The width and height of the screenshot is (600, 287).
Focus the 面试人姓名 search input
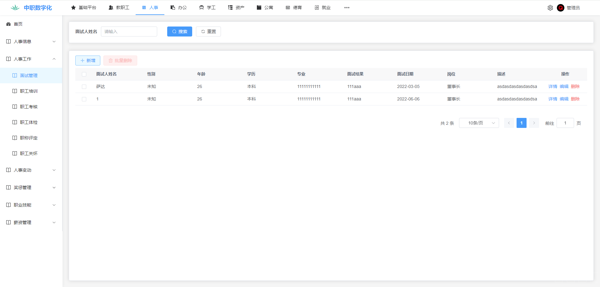129,32
